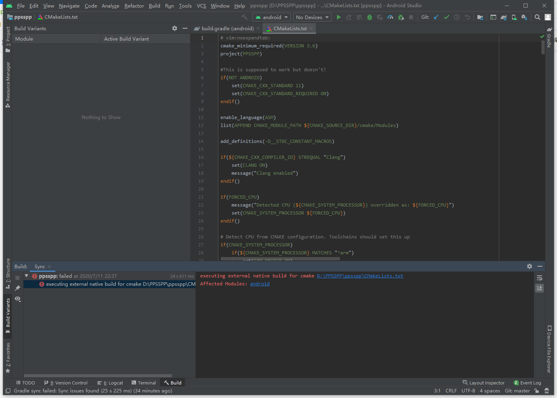557x398 pixels.
Task: Start debugging with the Debug icon
Action: (370, 17)
